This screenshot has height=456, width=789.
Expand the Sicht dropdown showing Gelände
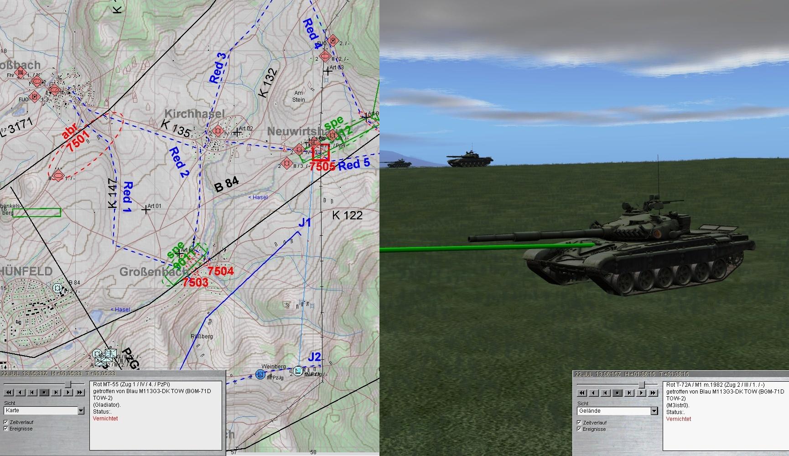coord(654,411)
